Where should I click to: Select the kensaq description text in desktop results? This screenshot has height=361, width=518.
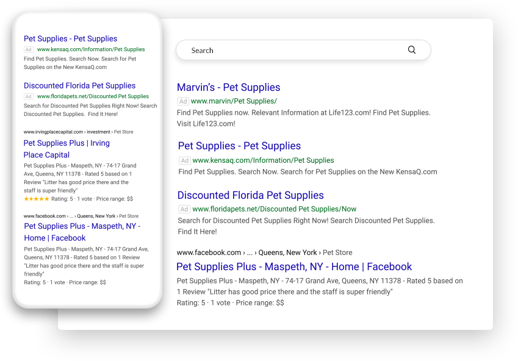(308, 172)
